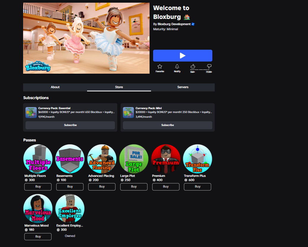Image resolution: width=308 pixels, height=247 pixels.
Task: Buy the Marvelous Mood pass
Action: (38, 236)
